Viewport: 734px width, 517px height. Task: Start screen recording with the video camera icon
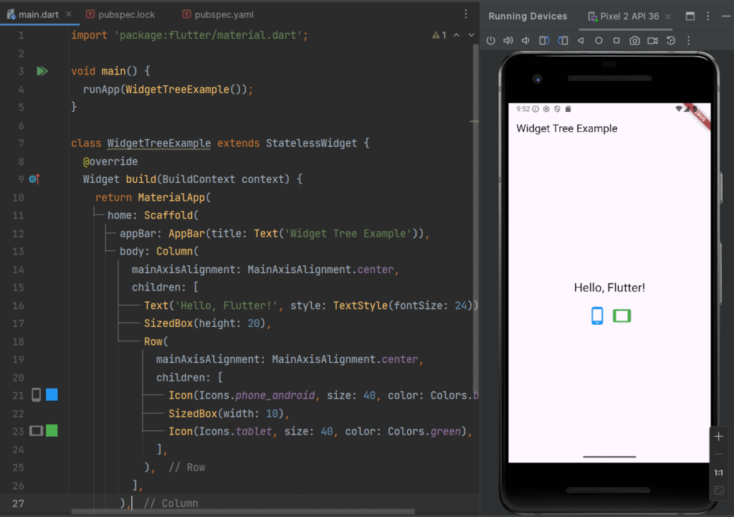coord(653,41)
